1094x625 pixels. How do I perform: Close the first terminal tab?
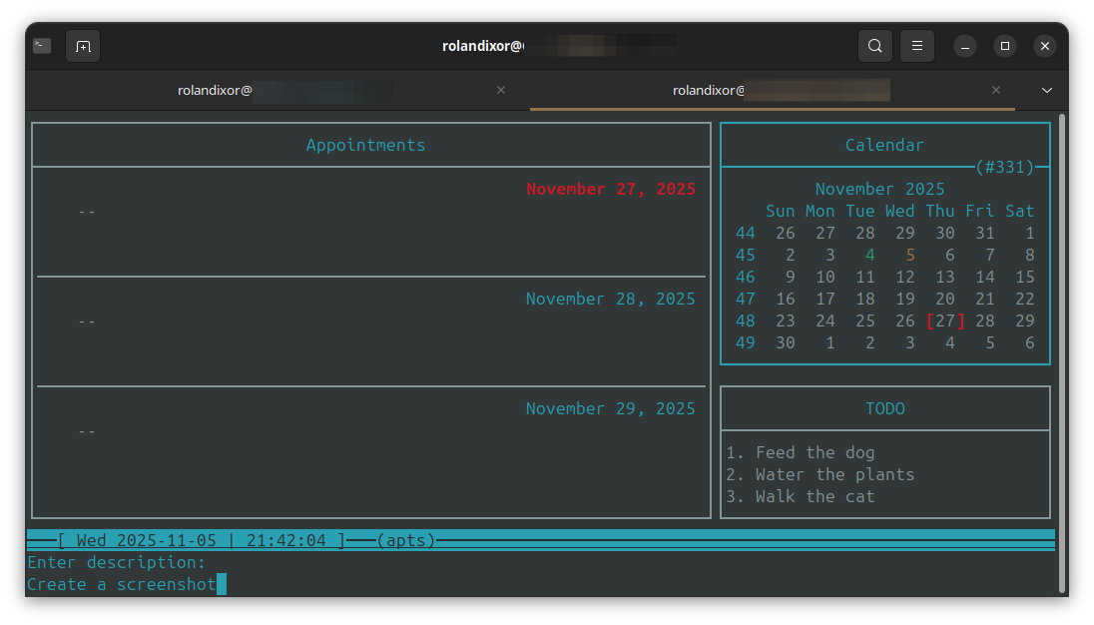501,90
